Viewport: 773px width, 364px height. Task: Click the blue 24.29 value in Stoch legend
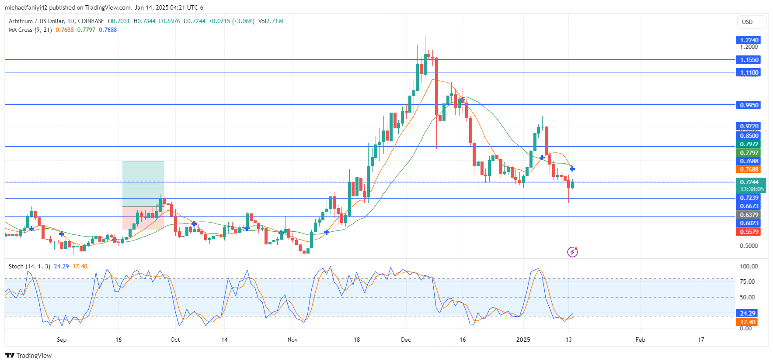point(61,266)
